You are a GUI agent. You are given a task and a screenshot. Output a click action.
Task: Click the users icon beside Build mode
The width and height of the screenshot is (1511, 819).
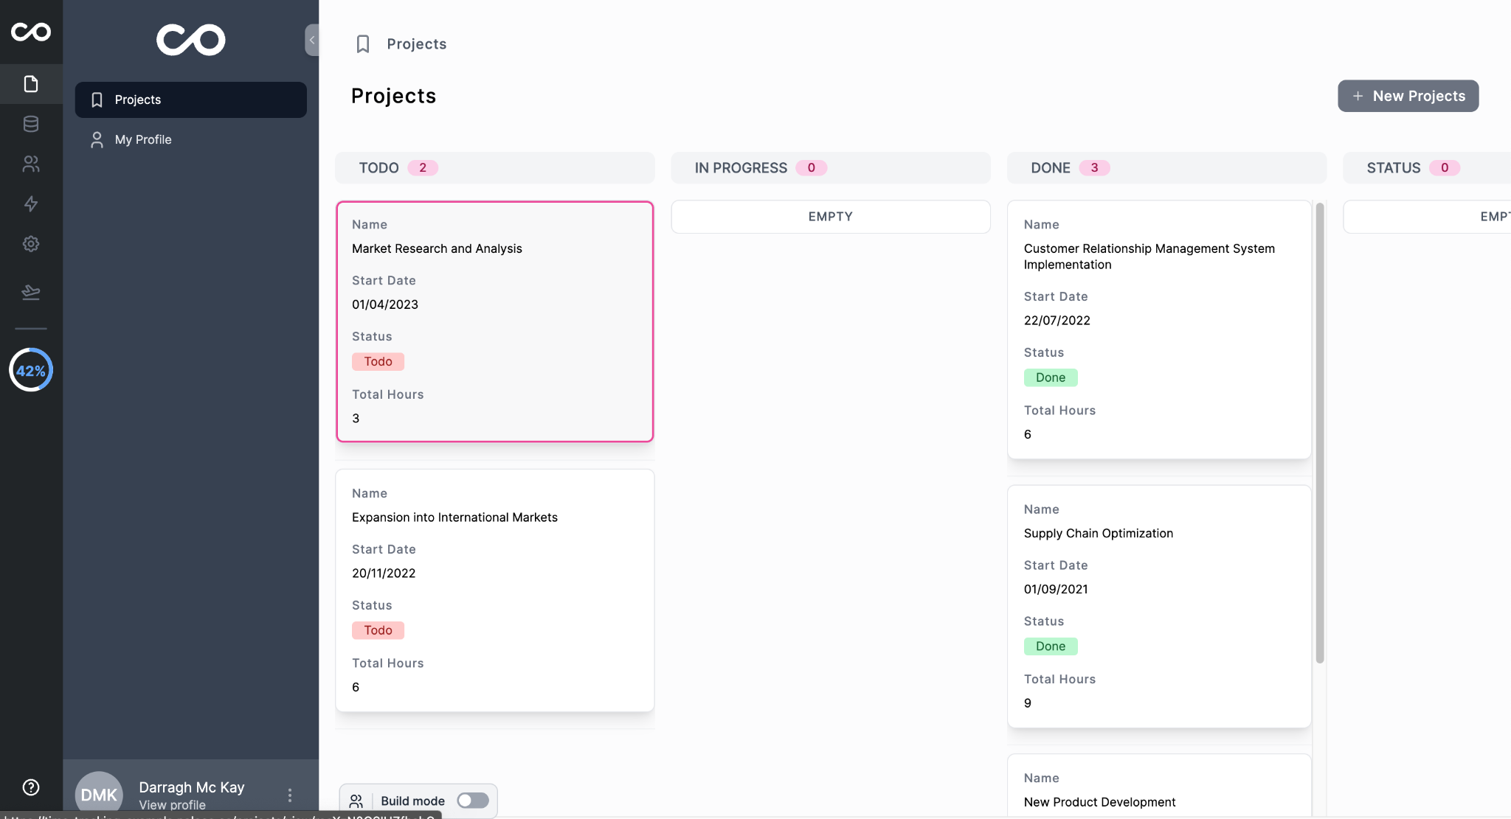[356, 801]
